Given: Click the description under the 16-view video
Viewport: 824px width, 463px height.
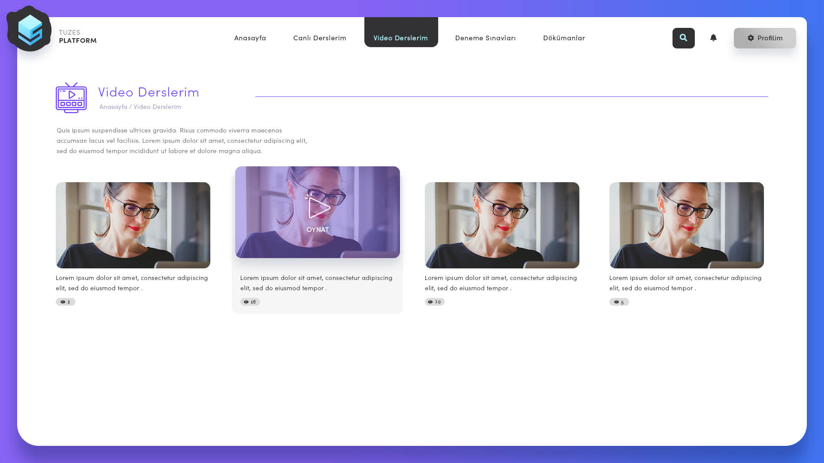Looking at the screenshot, I should (316, 283).
